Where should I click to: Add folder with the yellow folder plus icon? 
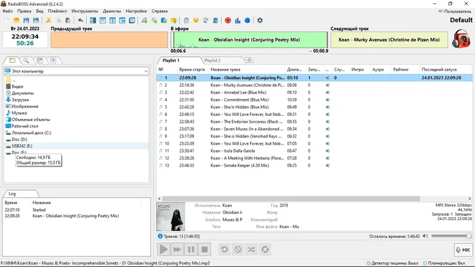coord(174,20)
